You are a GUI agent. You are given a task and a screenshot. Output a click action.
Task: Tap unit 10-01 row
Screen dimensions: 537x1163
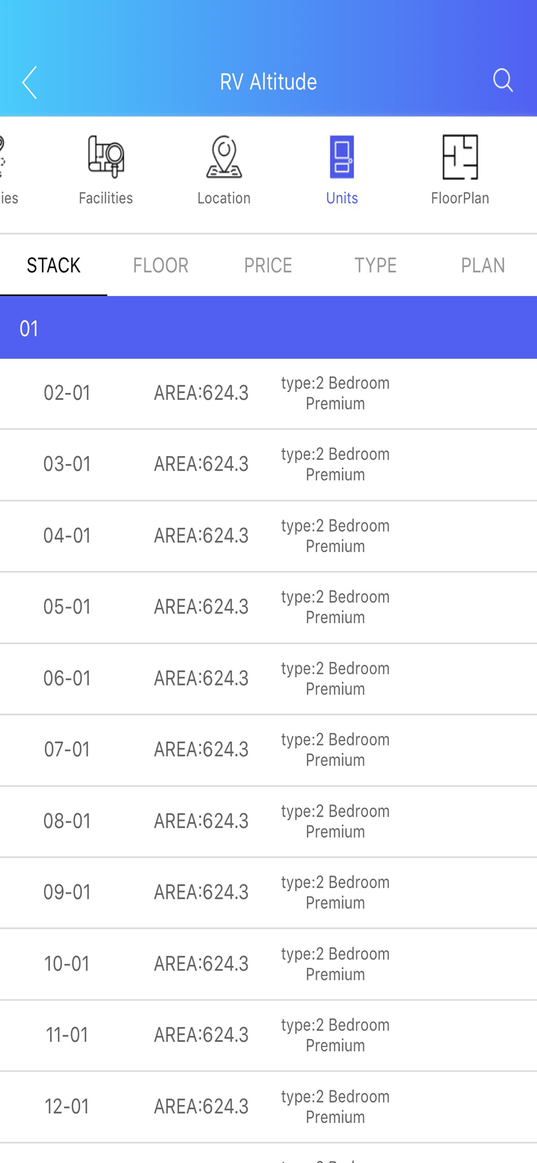coord(268,964)
